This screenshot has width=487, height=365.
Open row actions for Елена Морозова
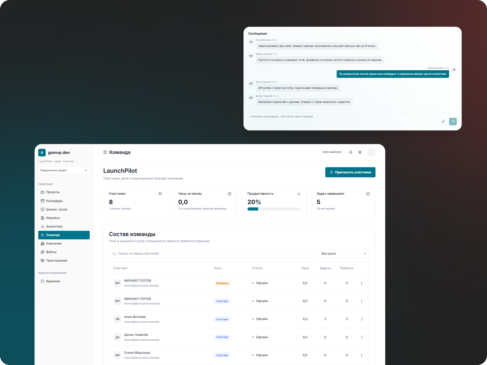point(362,355)
